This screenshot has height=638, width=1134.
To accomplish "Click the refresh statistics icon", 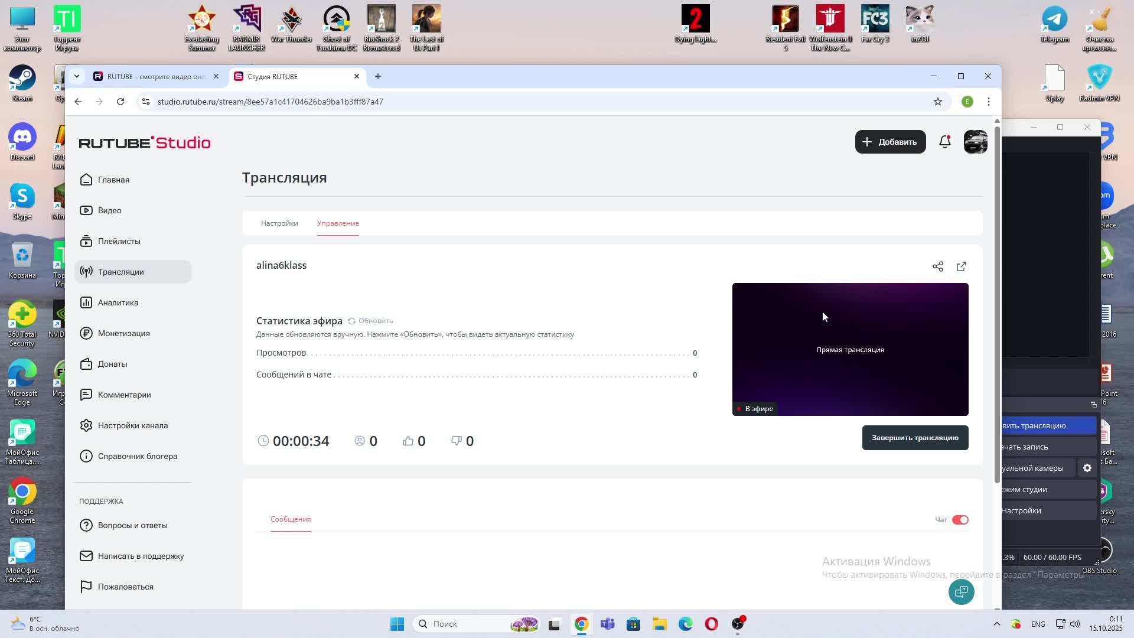I will pyautogui.click(x=351, y=321).
